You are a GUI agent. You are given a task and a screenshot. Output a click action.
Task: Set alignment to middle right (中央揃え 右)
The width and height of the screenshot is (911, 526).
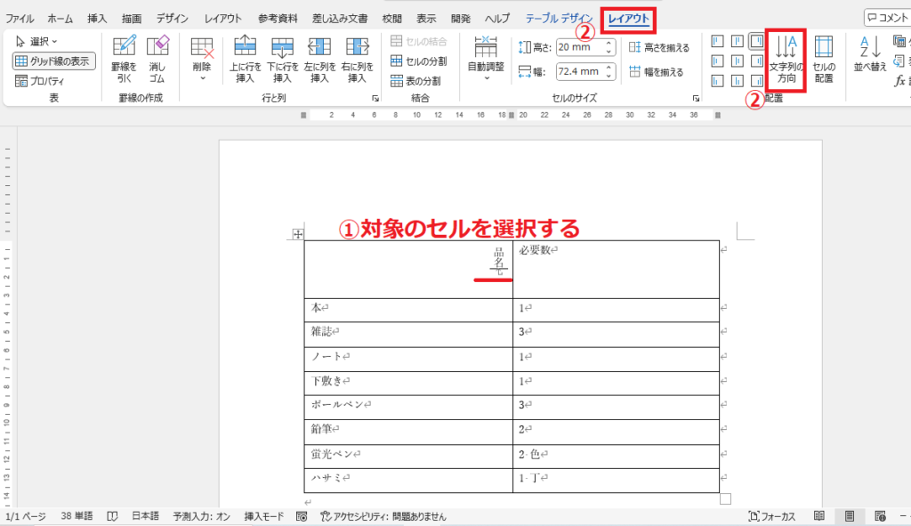756,61
